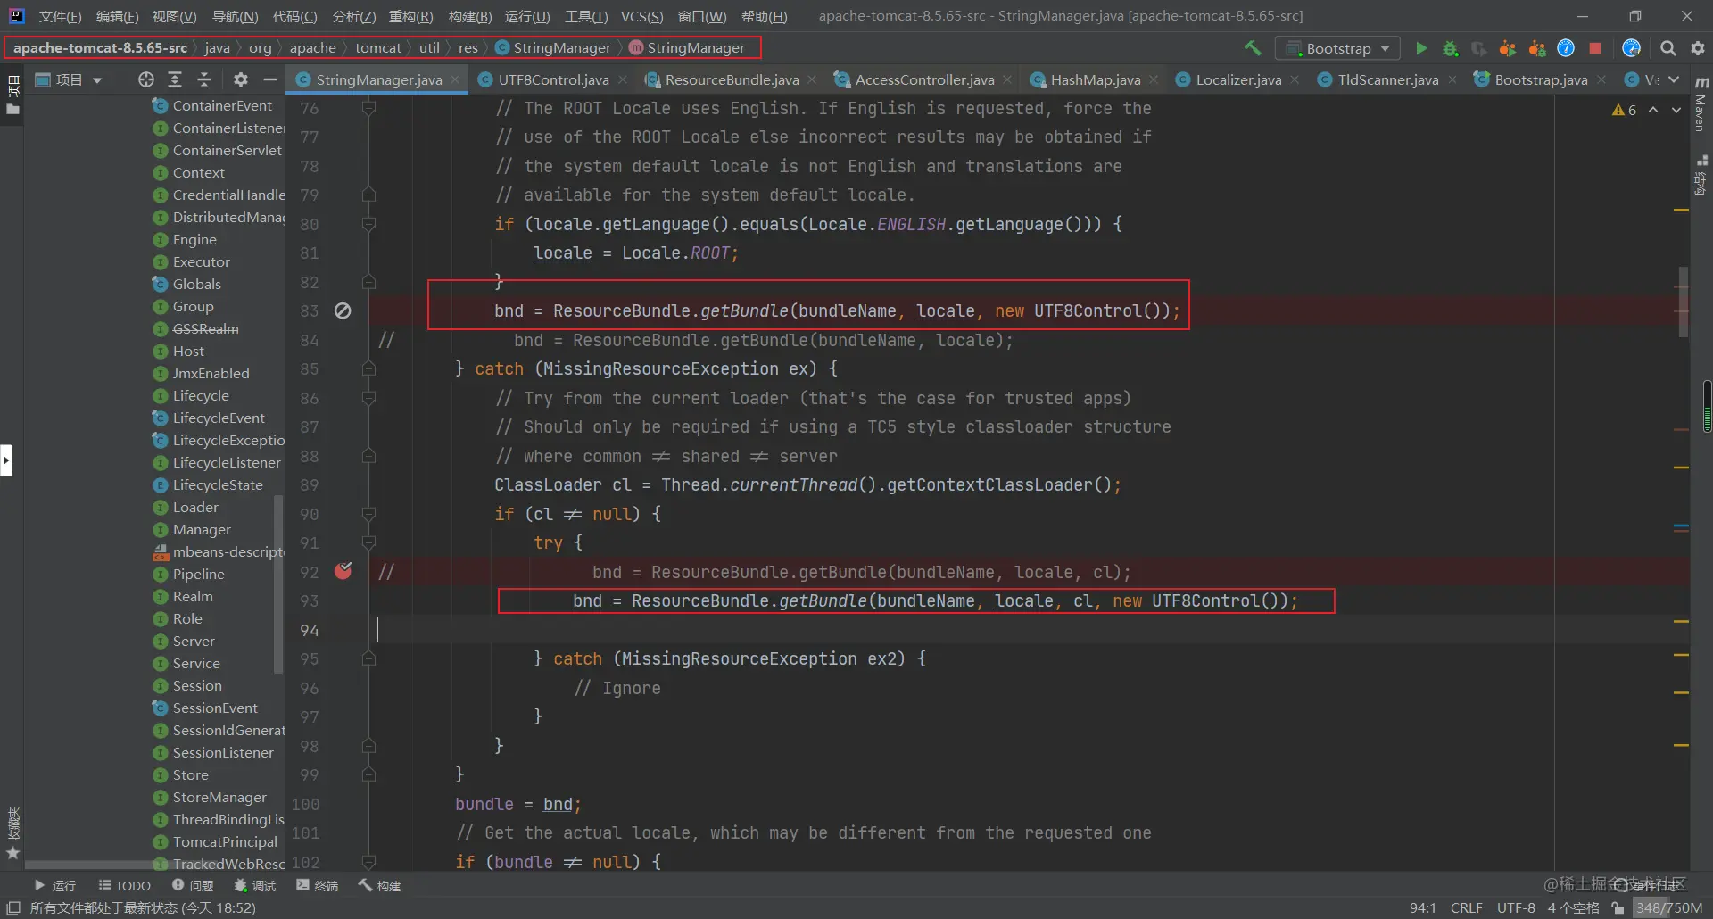Screen dimensions: 1713x919
Task: Close the Localizer.java tab
Action: tap(1295, 79)
